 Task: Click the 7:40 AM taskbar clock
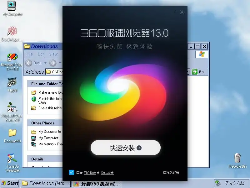click(x=235, y=183)
